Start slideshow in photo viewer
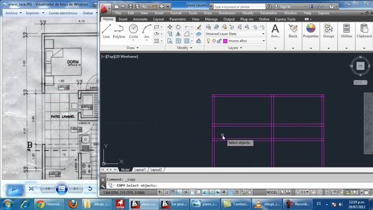Screen dimensions: 373x210 click(62, 188)
